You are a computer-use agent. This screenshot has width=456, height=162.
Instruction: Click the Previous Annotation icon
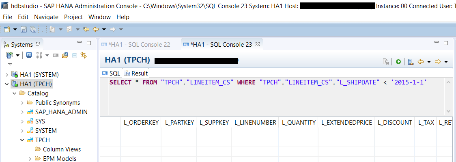coord(69,29)
